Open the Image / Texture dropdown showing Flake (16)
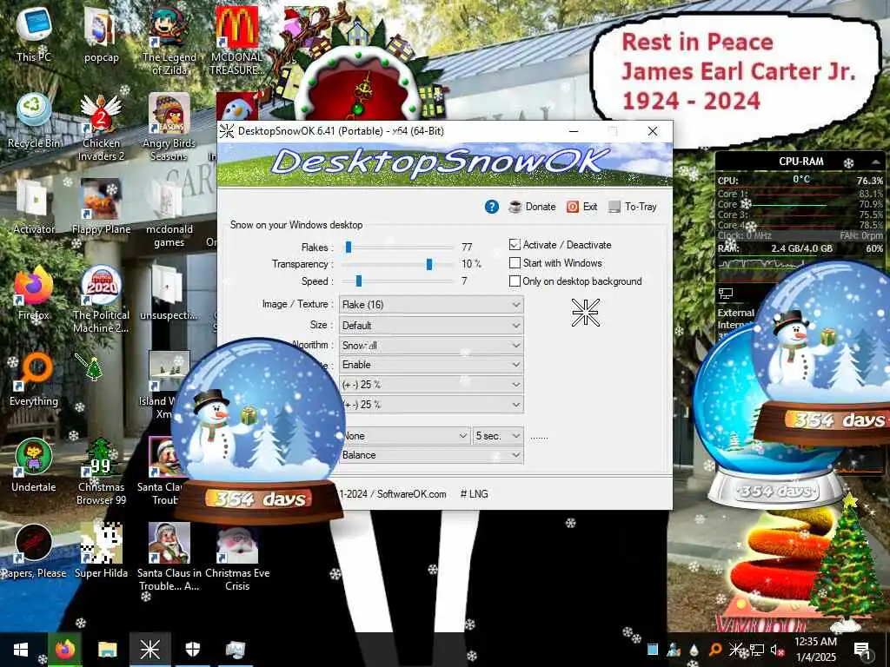The height and width of the screenshot is (667, 890). tap(431, 305)
